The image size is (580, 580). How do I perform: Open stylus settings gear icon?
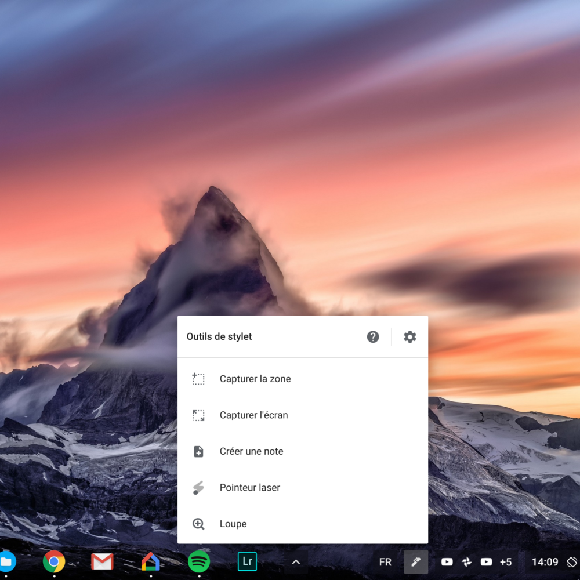coord(410,336)
